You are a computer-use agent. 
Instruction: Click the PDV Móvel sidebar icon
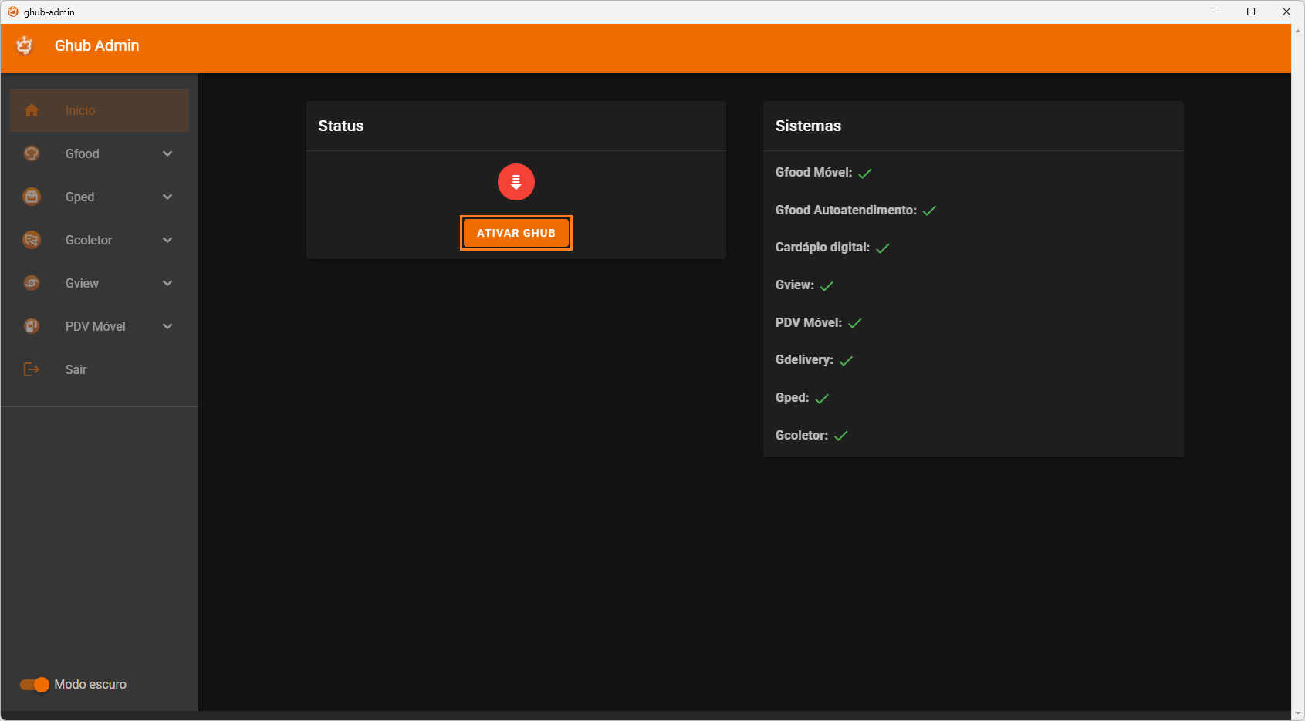coord(32,326)
